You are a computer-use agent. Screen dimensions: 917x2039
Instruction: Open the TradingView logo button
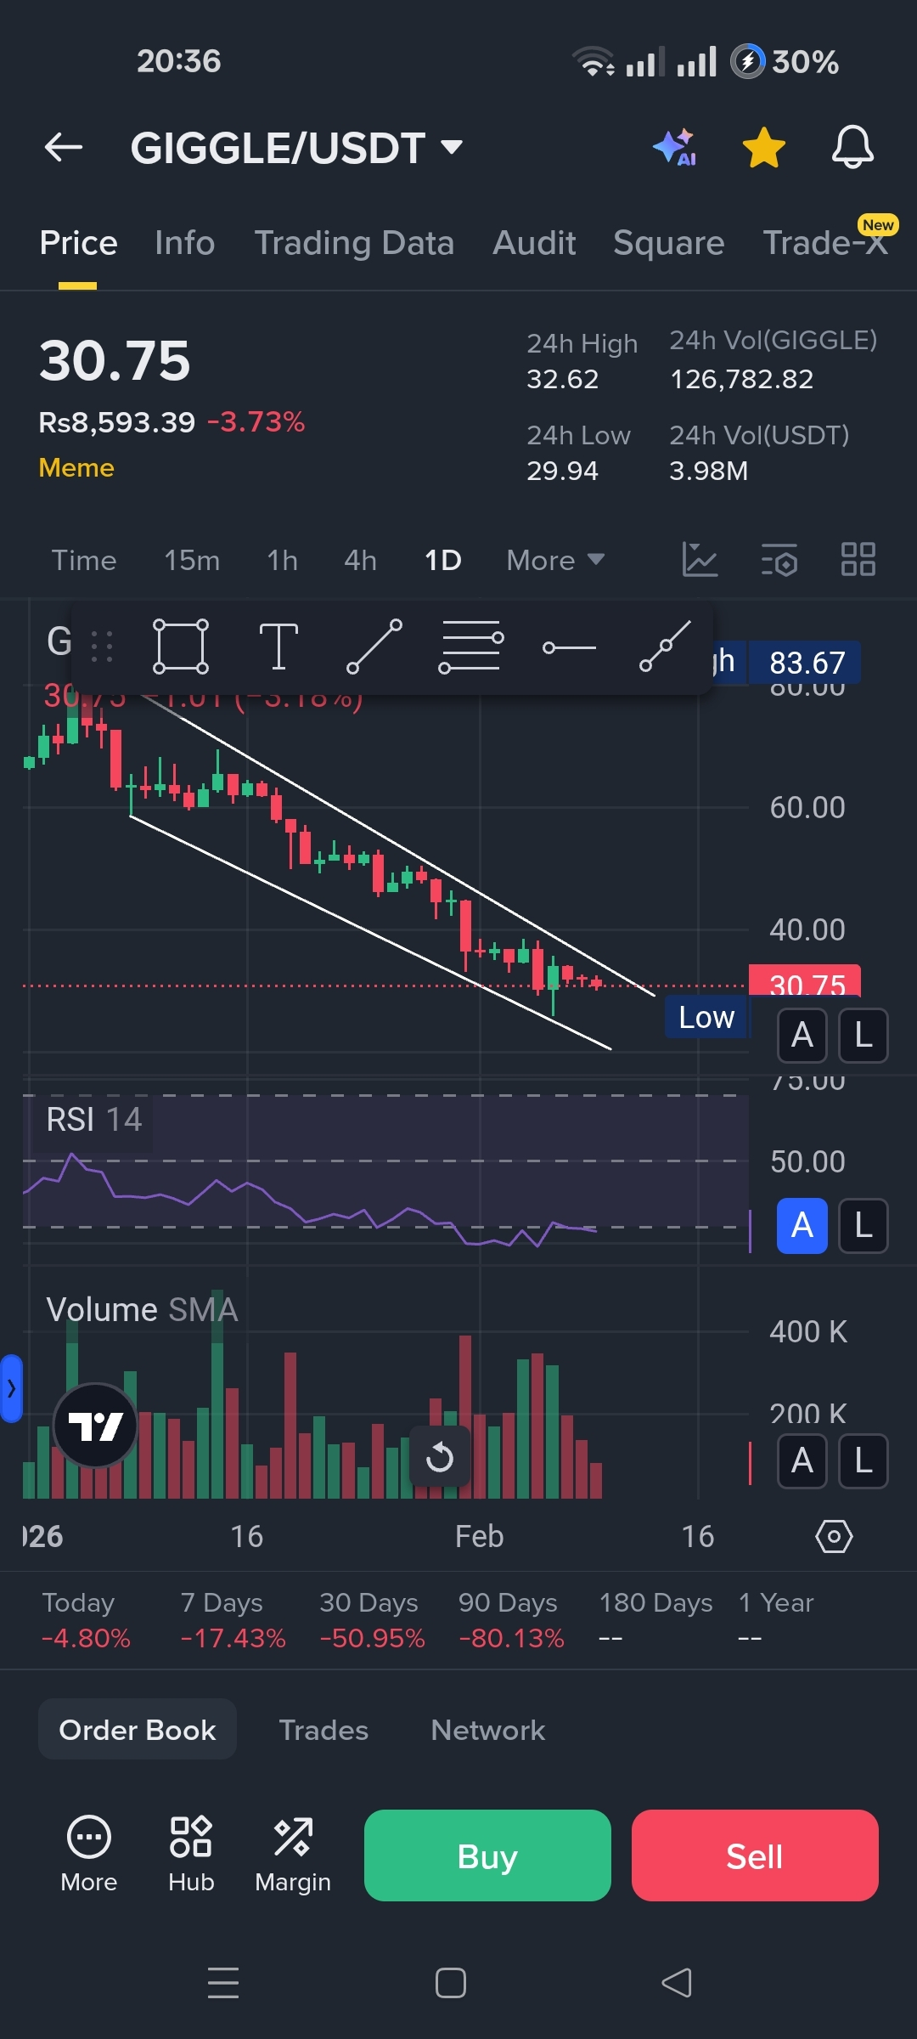[95, 1426]
